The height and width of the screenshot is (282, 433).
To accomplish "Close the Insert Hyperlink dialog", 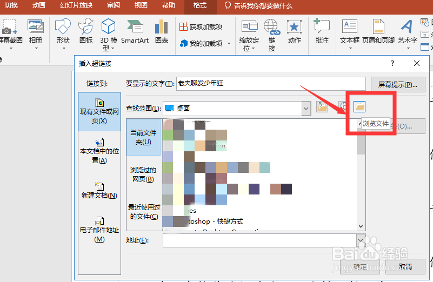I will coord(417,63).
